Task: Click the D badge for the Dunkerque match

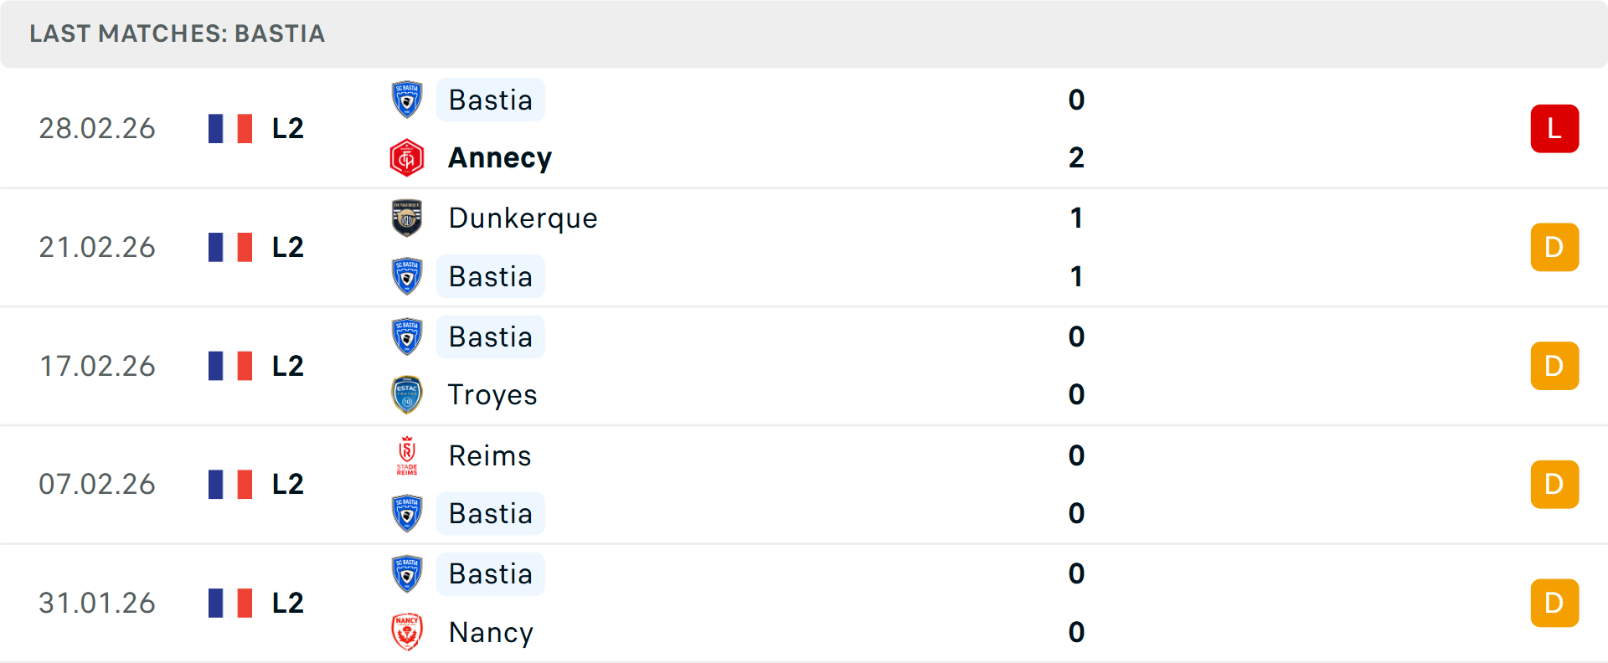Action: tap(1554, 247)
